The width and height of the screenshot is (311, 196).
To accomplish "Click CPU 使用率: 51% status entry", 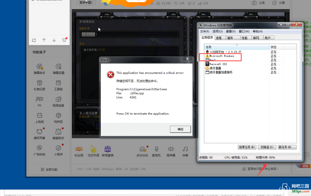I will click(236, 157).
